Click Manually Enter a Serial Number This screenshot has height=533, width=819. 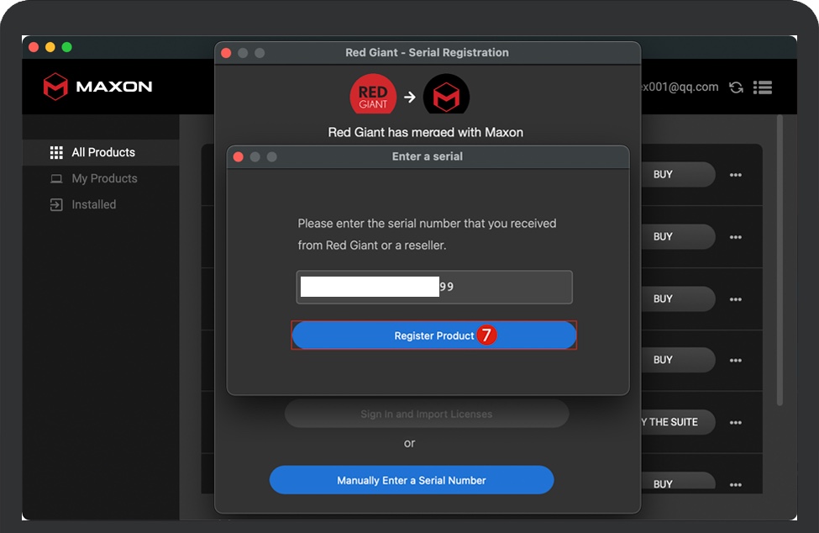click(x=412, y=480)
